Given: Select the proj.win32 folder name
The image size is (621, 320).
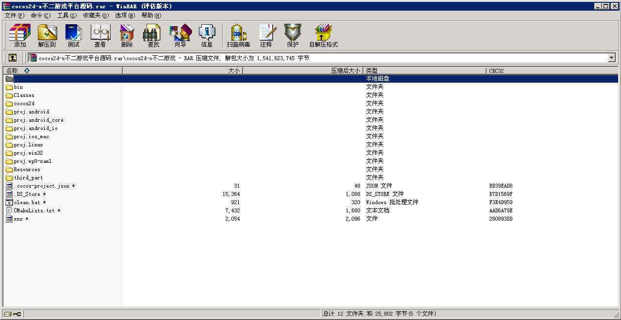Looking at the screenshot, I should point(29,153).
